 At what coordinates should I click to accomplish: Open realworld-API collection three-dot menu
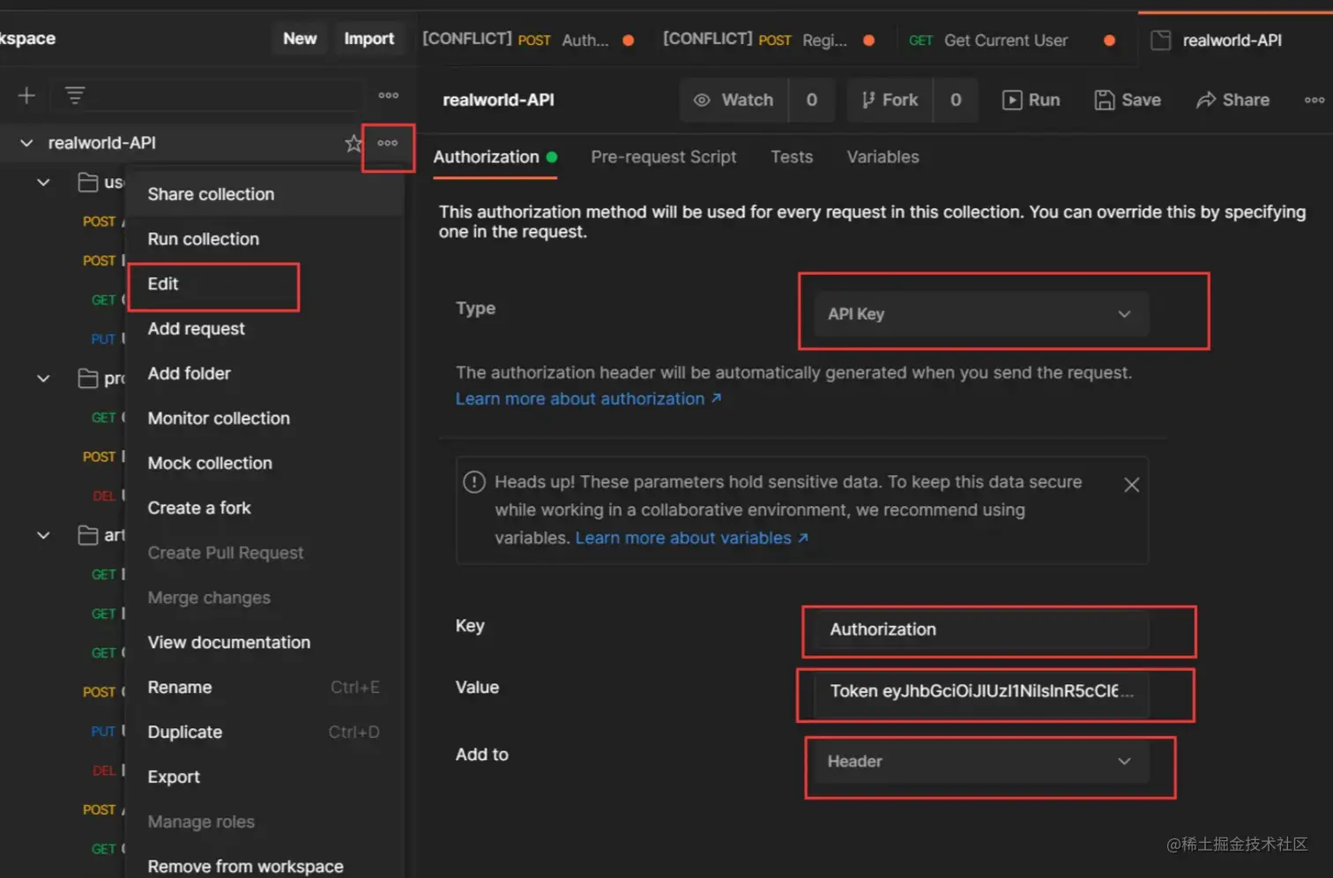click(x=388, y=143)
